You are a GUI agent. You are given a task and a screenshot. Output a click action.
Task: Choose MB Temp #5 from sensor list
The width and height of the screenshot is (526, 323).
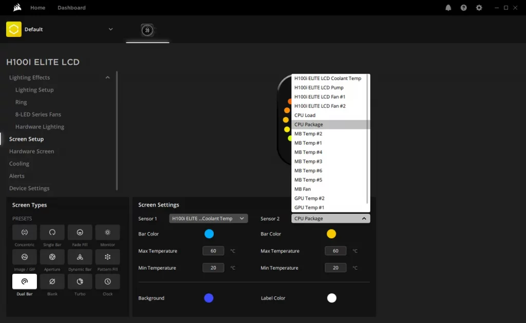(329, 180)
